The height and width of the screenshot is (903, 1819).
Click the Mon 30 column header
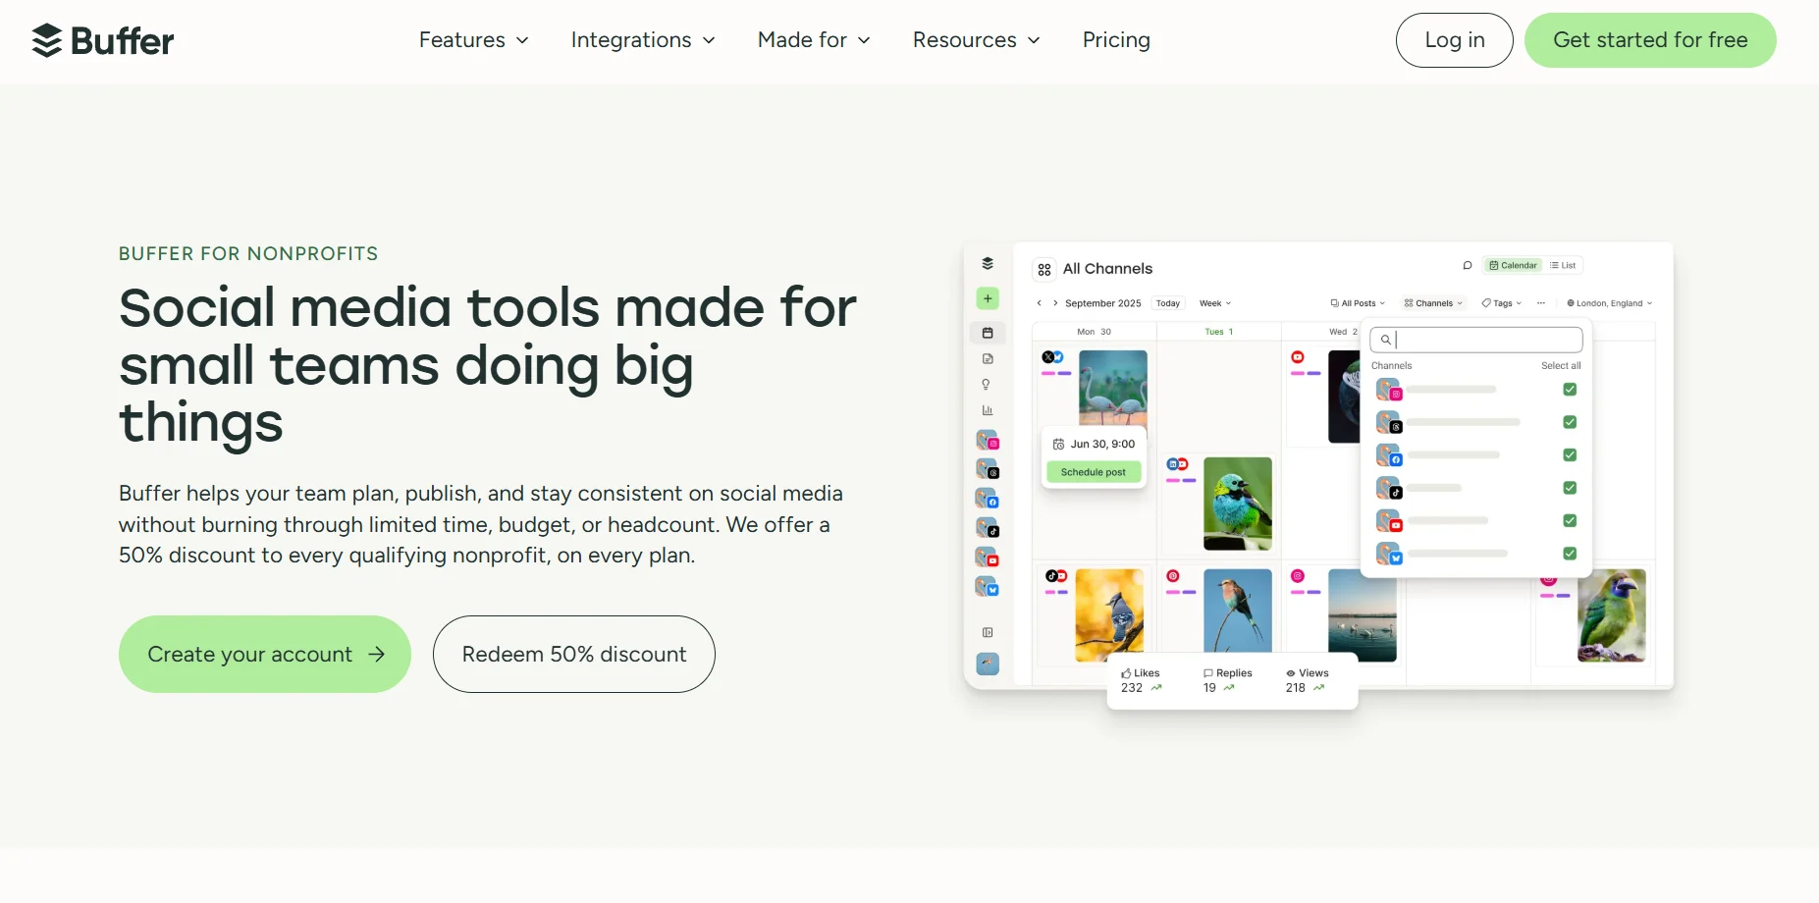(1095, 332)
